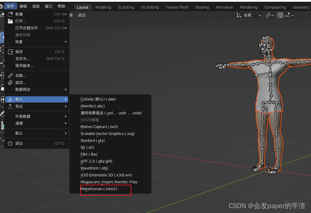Image resolution: width=311 pixels, height=213 pixels.
Task: Select the 追加... append entry
Action: (x=37, y=83)
